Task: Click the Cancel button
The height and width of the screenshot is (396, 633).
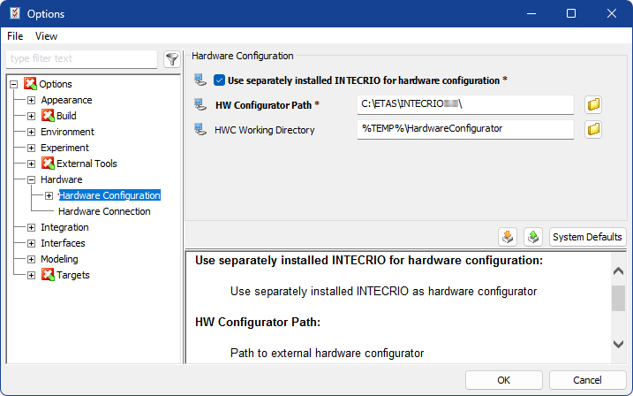Action: (x=587, y=380)
